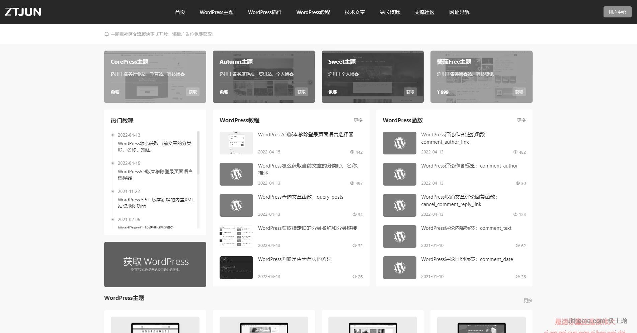637x333 pixels.
Task: Open hot tutorial WordPress5.9版本移除登录页面语言选择器
Action: point(155,175)
